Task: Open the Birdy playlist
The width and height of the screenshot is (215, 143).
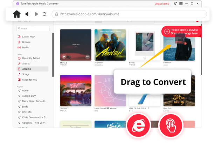Action: (25, 107)
